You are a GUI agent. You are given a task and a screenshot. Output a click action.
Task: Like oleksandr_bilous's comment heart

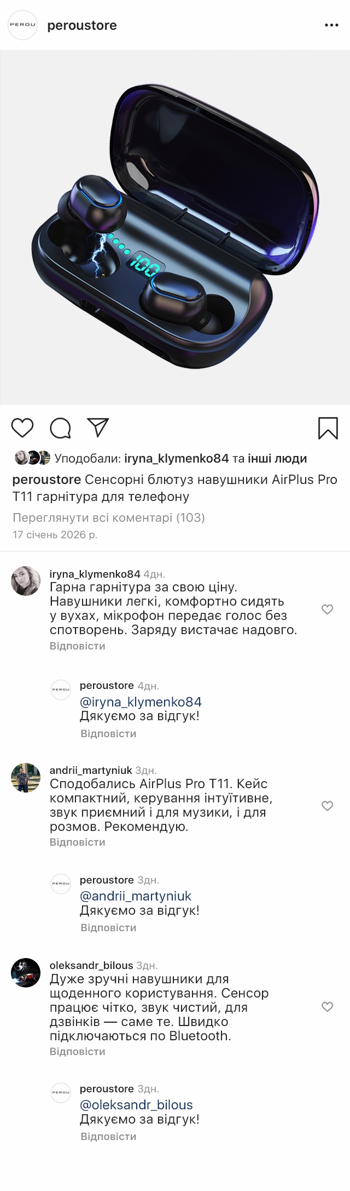[x=327, y=1007]
